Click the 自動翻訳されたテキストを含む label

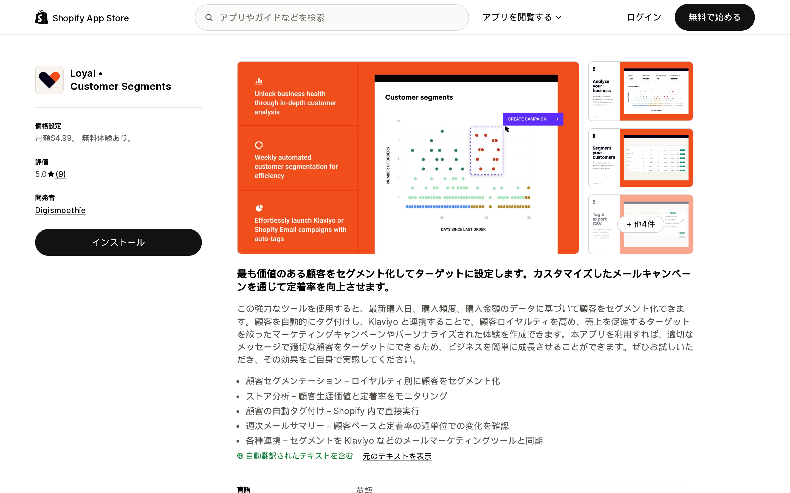299,456
